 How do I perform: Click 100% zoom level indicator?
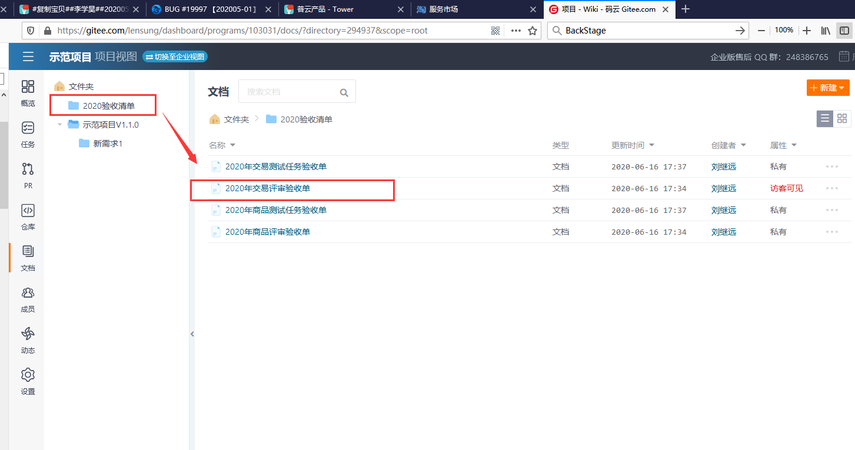point(784,30)
